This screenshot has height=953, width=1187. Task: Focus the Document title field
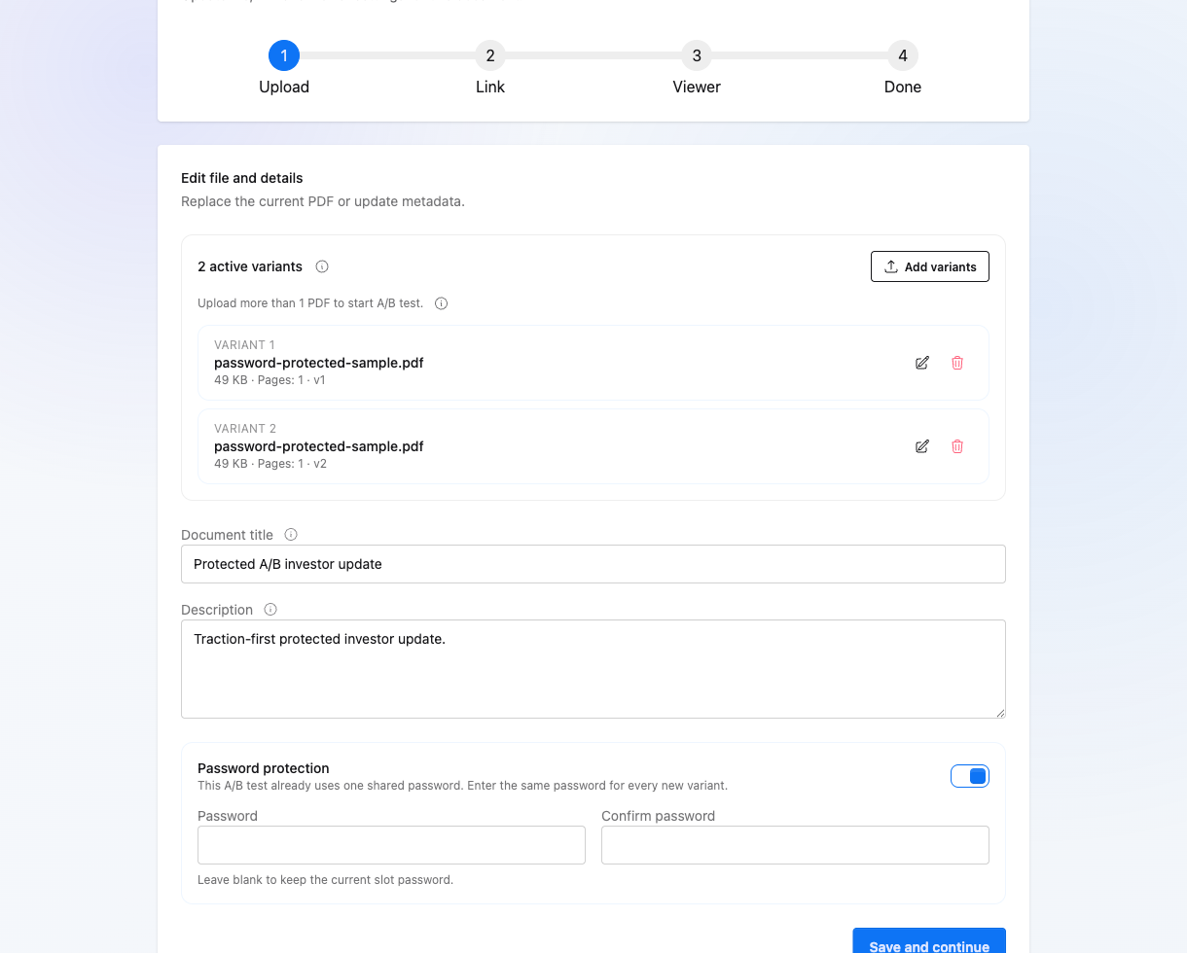593,564
